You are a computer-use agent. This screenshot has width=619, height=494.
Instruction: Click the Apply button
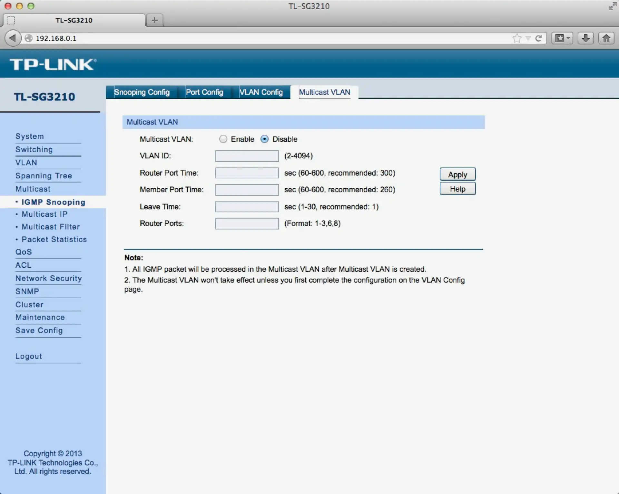457,174
